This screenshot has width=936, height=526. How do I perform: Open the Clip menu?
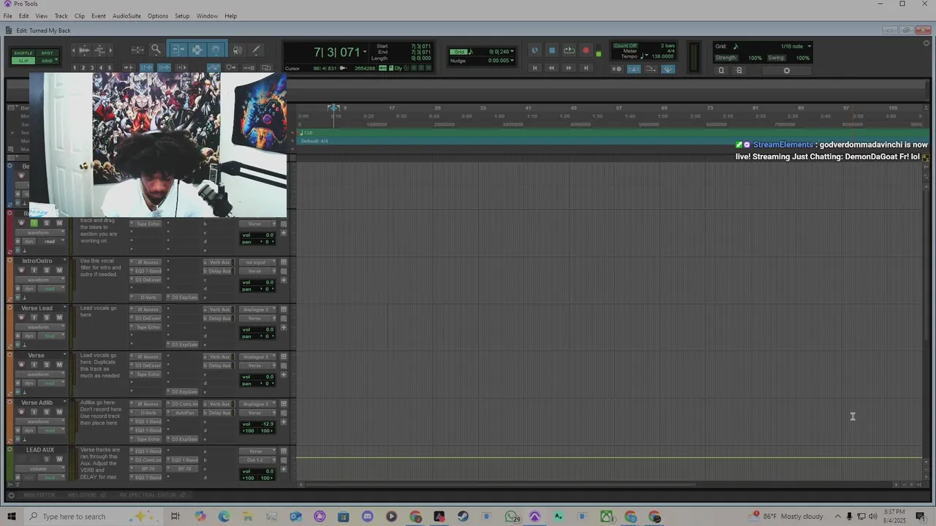click(x=79, y=16)
